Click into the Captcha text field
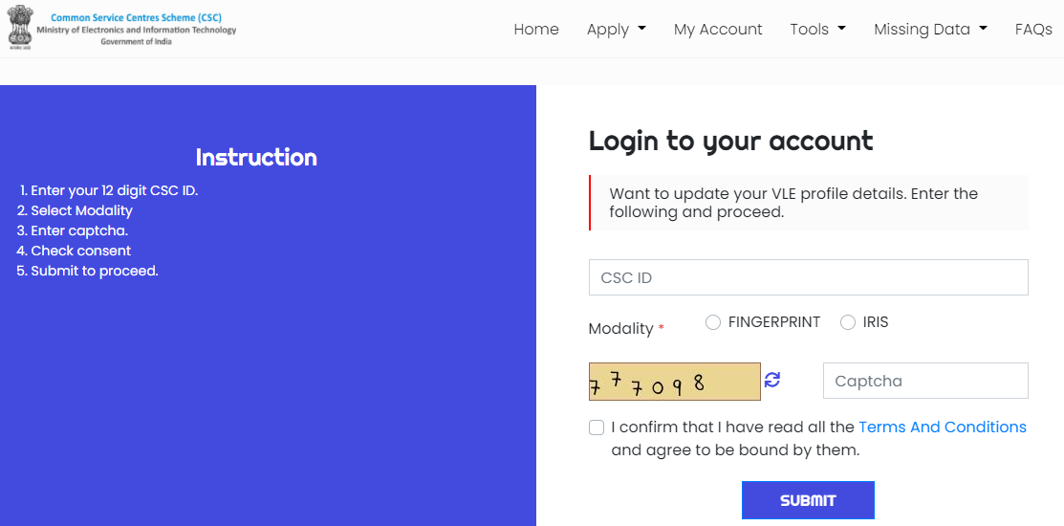The image size is (1064, 526). (924, 381)
